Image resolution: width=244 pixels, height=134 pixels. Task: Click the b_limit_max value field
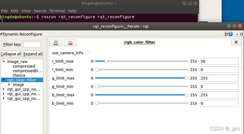[x=219, y=95]
